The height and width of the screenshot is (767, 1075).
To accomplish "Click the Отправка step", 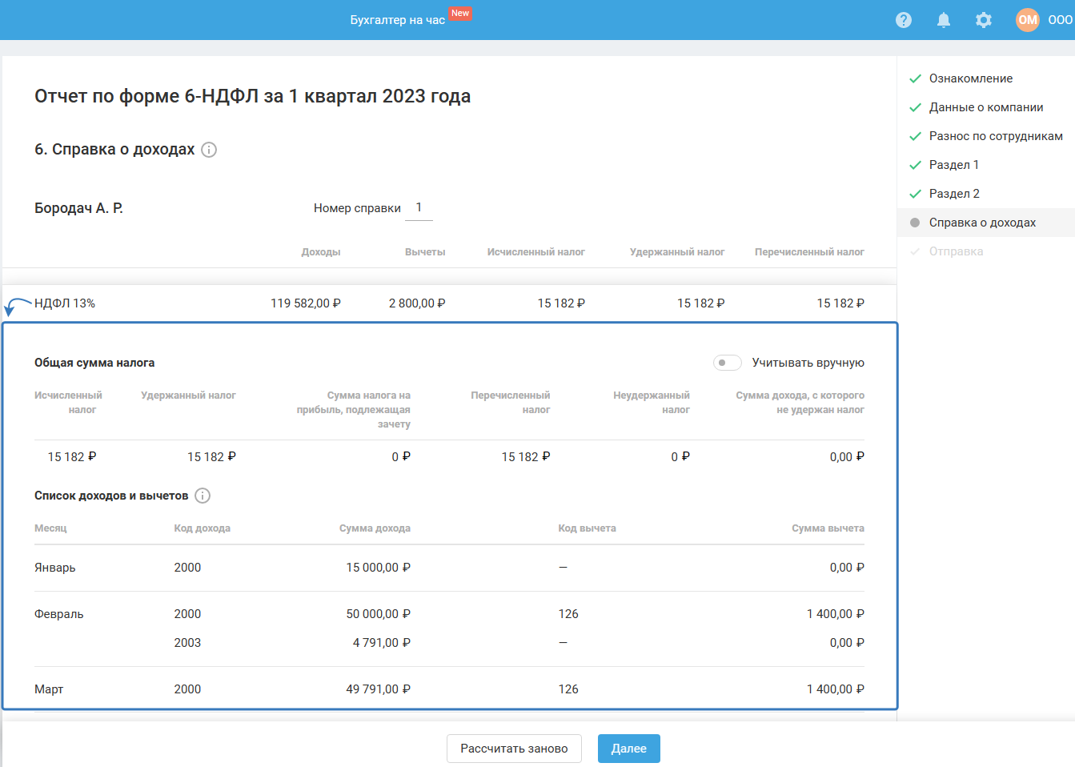I will (956, 251).
